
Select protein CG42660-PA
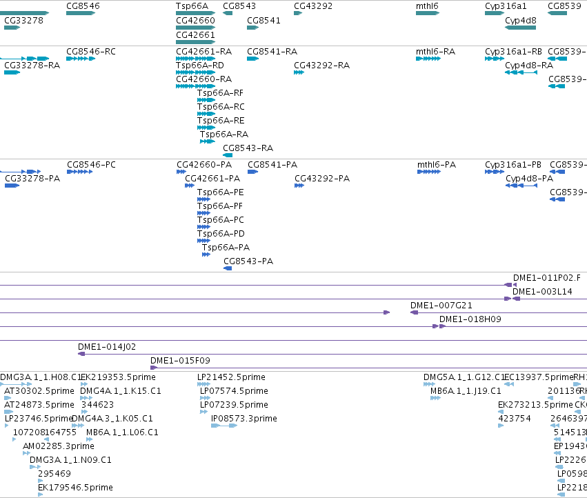[181, 172]
